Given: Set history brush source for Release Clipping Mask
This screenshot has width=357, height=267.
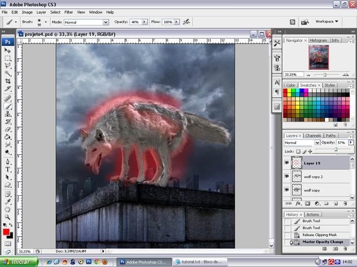Looking at the screenshot, I should 287,235.
